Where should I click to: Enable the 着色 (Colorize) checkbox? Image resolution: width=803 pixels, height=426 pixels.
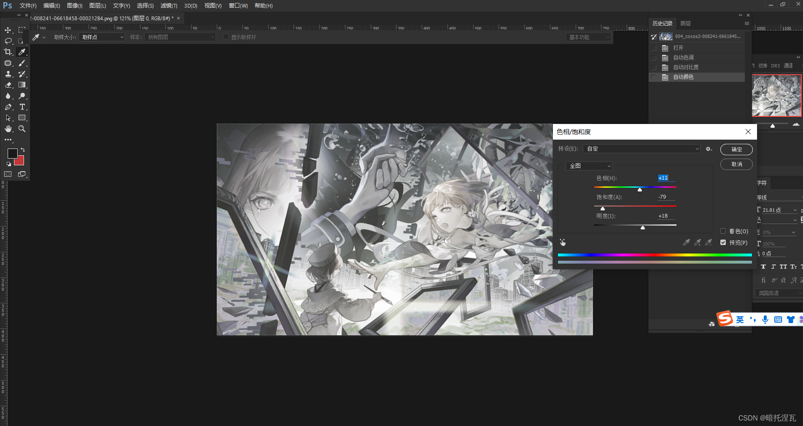click(723, 231)
